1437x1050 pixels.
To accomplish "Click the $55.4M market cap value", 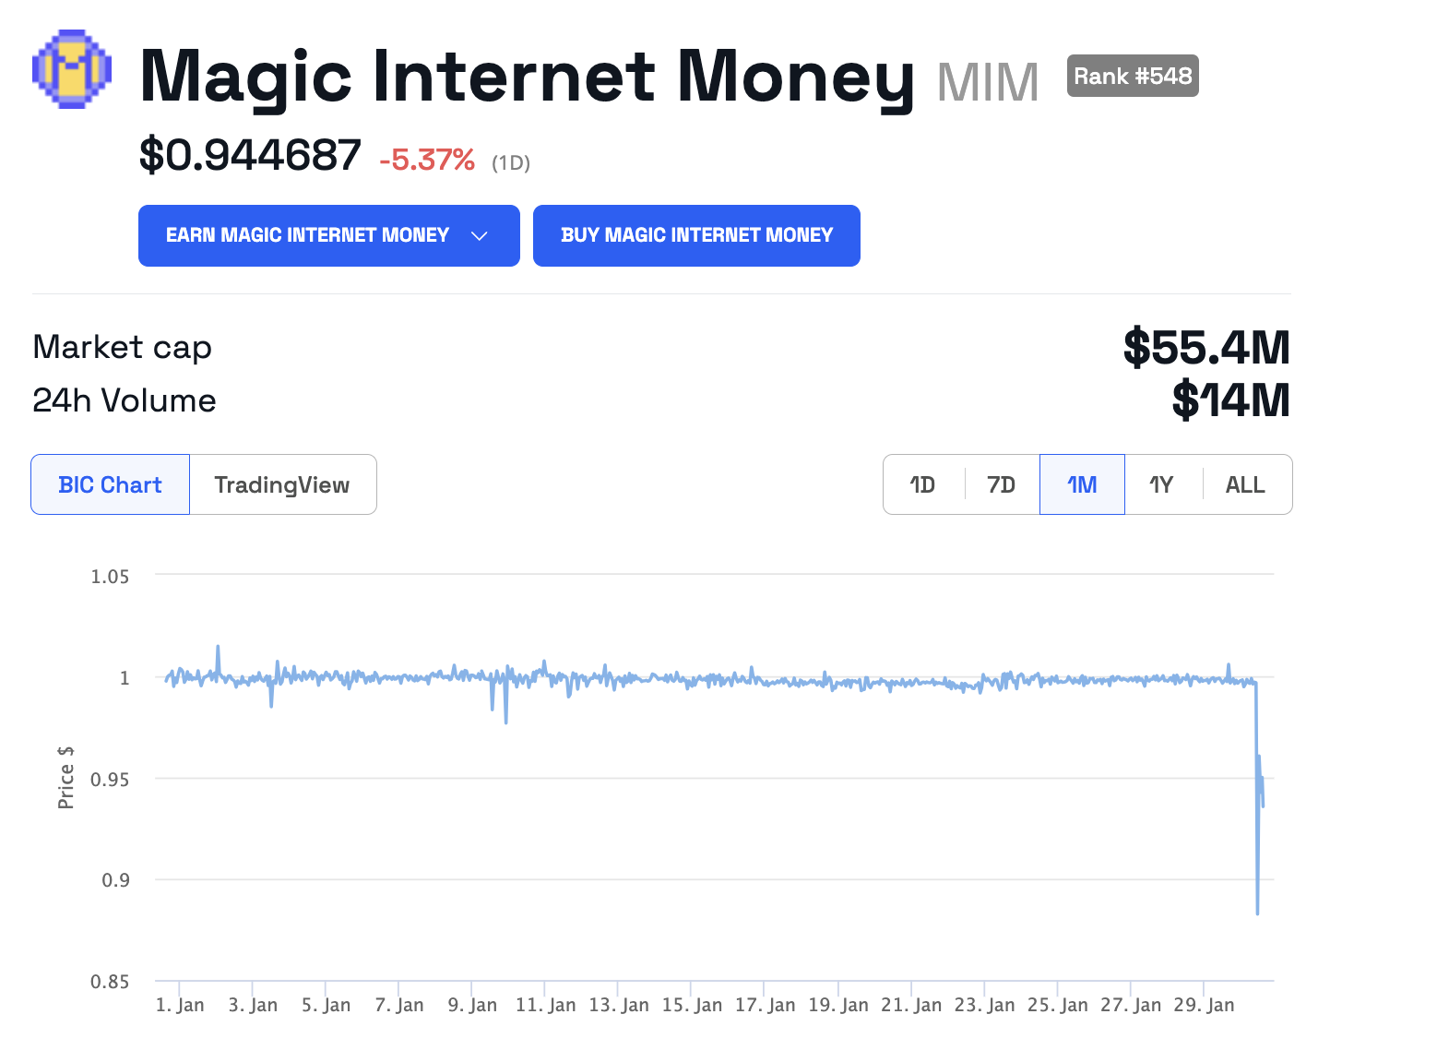I will [1206, 348].
